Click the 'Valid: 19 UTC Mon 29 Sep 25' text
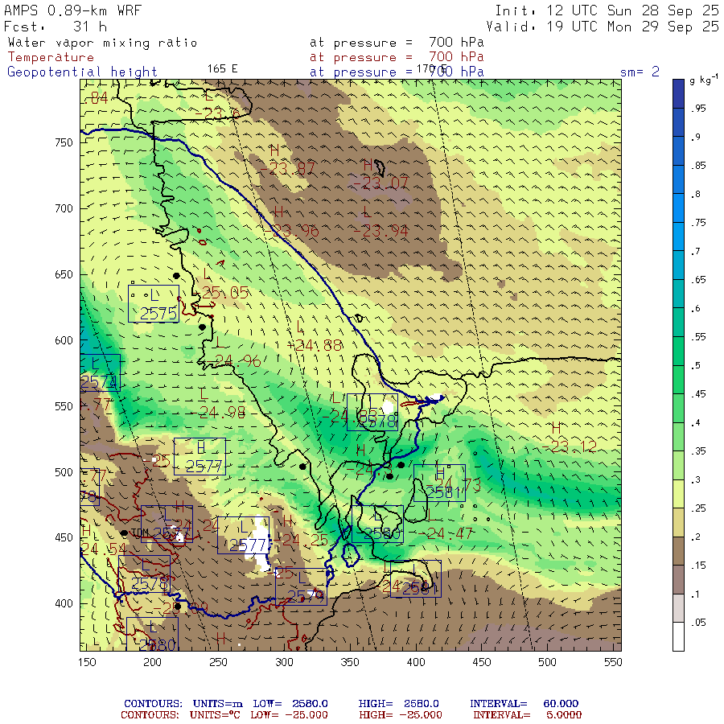Viewport: 724px width, 724px height. click(603, 27)
